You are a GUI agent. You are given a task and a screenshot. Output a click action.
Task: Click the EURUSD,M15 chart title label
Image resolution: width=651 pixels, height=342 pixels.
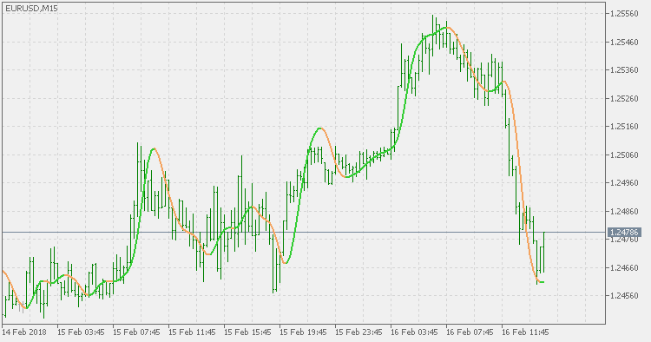pos(31,9)
